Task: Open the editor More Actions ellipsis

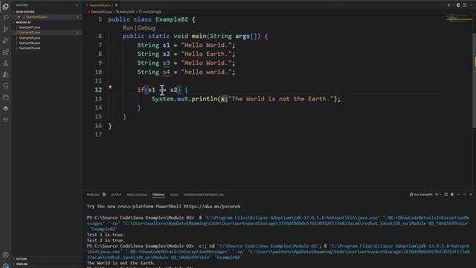Action: [x=471, y=5]
